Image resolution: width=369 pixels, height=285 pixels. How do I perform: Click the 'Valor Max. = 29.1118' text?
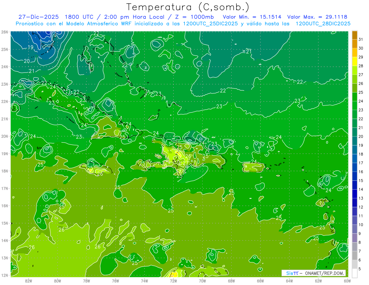pyautogui.click(x=318, y=17)
